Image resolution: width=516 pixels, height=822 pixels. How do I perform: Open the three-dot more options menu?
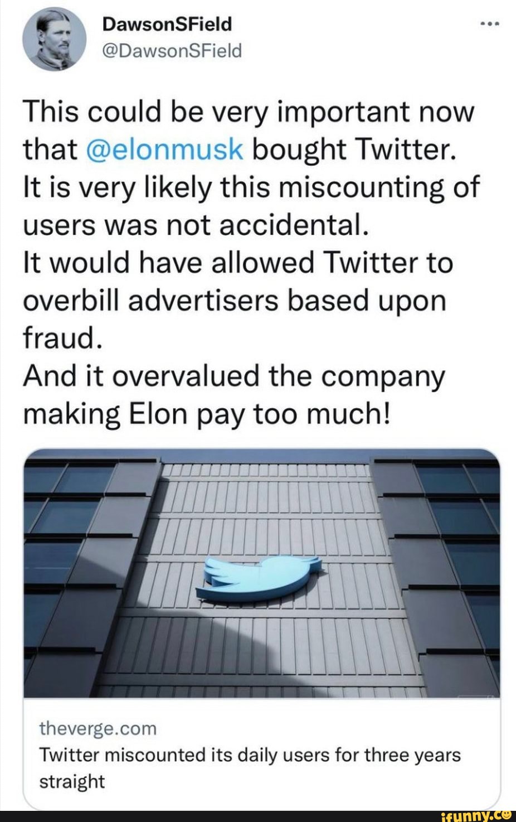[490, 25]
